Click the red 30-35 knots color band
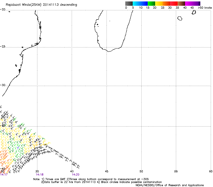Screen dimensions: 213x187 point(174,3)
